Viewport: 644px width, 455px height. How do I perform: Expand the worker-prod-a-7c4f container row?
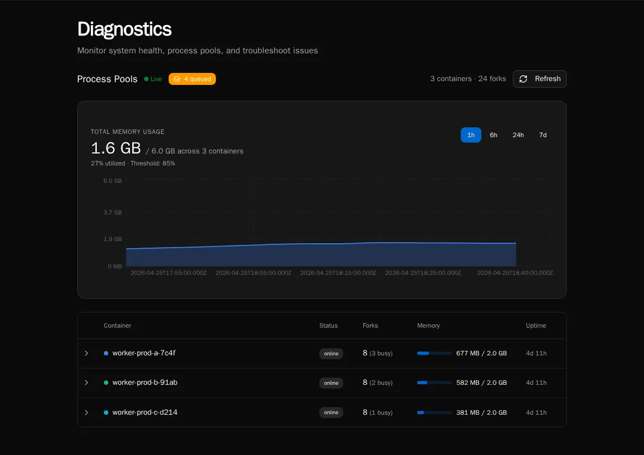pyautogui.click(x=86, y=353)
